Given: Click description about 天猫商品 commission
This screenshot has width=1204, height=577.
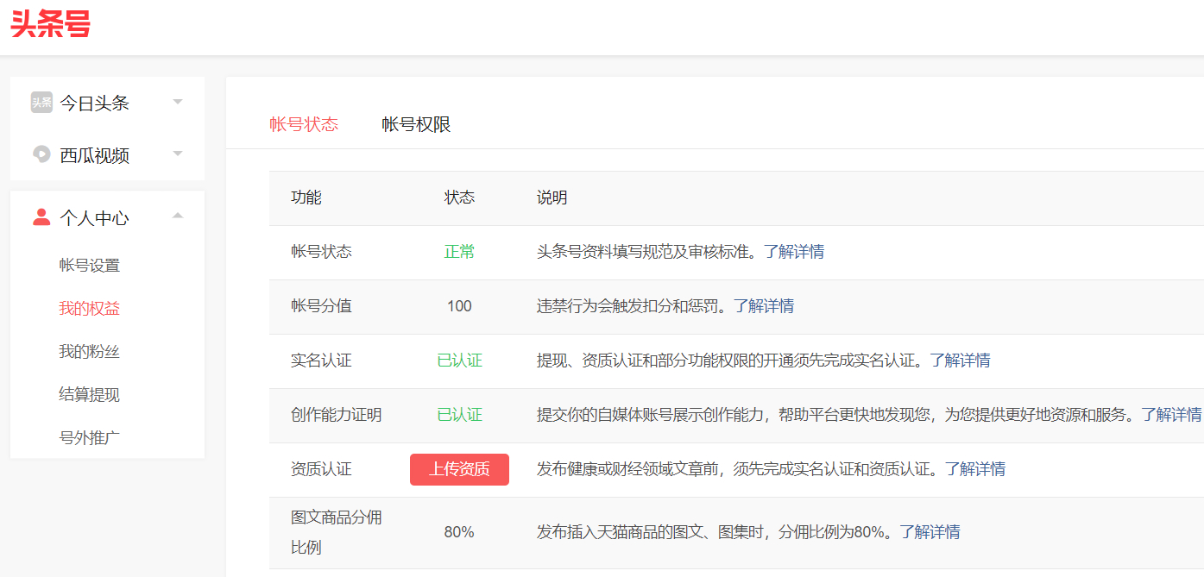Looking at the screenshot, I should coord(718,532).
